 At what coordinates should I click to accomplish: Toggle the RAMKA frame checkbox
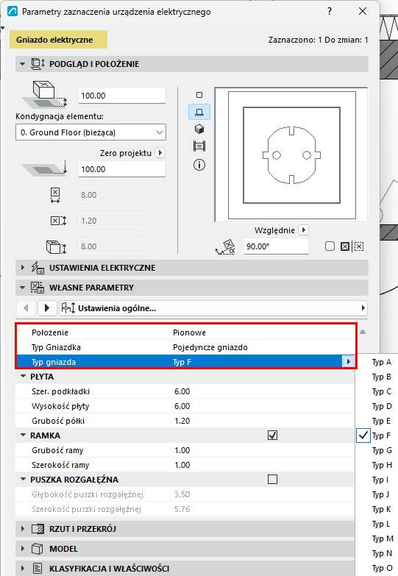pos(272,435)
